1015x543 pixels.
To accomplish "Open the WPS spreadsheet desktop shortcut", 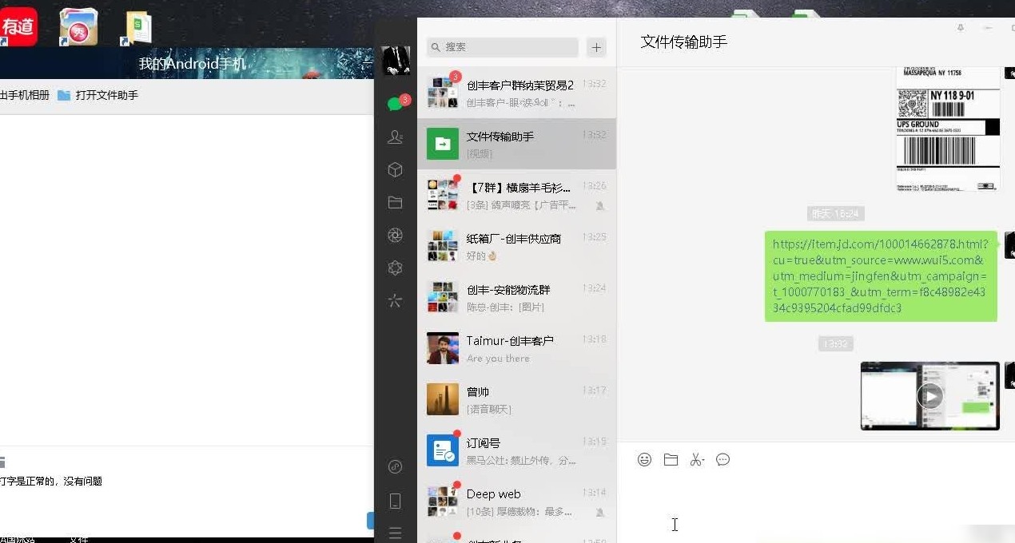I will click(137, 28).
